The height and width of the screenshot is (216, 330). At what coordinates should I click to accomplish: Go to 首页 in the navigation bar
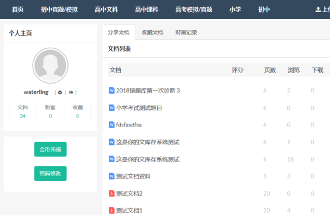point(18,10)
